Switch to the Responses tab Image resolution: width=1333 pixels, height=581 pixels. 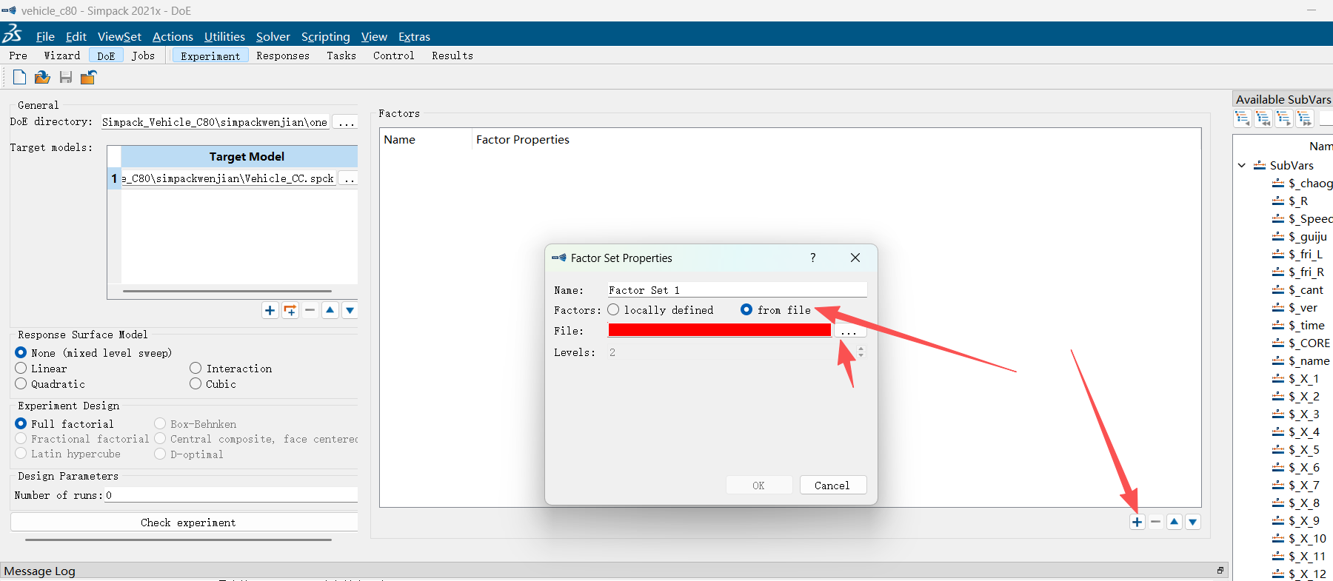click(283, 56)
